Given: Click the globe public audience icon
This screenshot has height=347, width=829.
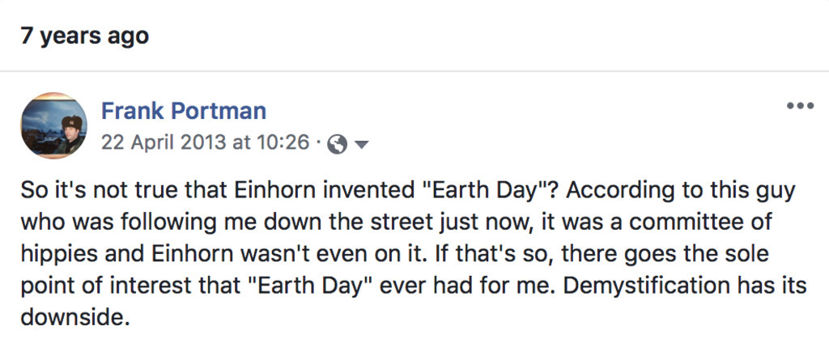Looking at the screenshot, I should [339, 144].
